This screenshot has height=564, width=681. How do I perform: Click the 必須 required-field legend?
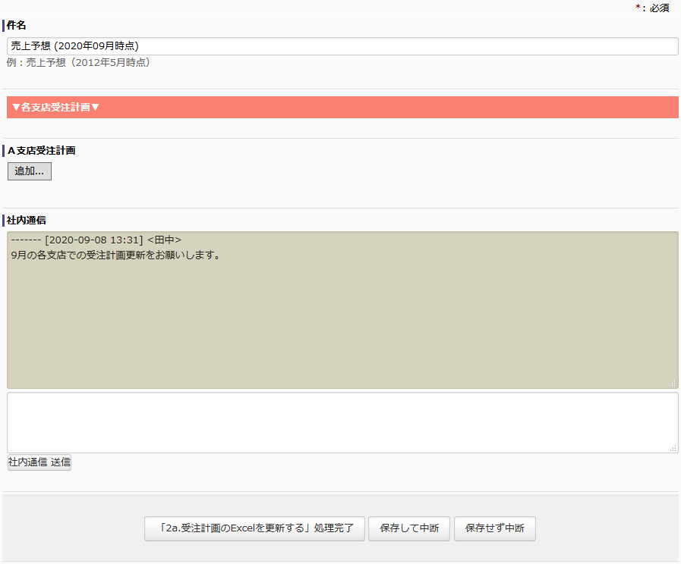pyautogui.click(x=658, y=8)
